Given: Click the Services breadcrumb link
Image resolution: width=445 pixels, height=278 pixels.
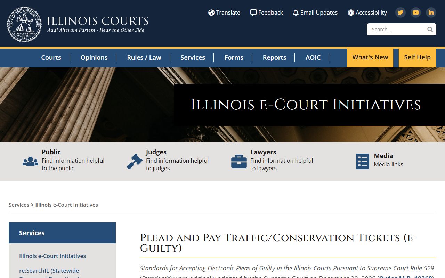Looking at the screenshot, I should point(19,205).
